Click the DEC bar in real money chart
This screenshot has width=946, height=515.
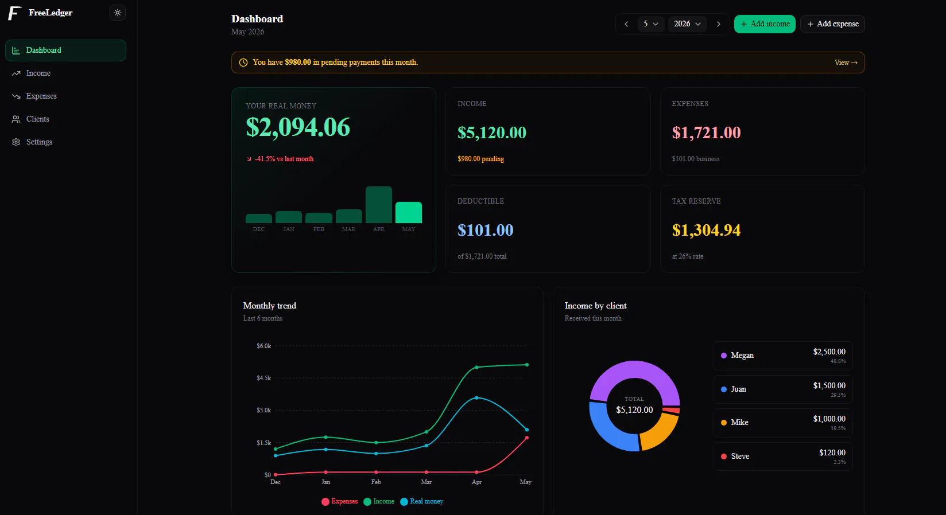(x=259, y=219)
